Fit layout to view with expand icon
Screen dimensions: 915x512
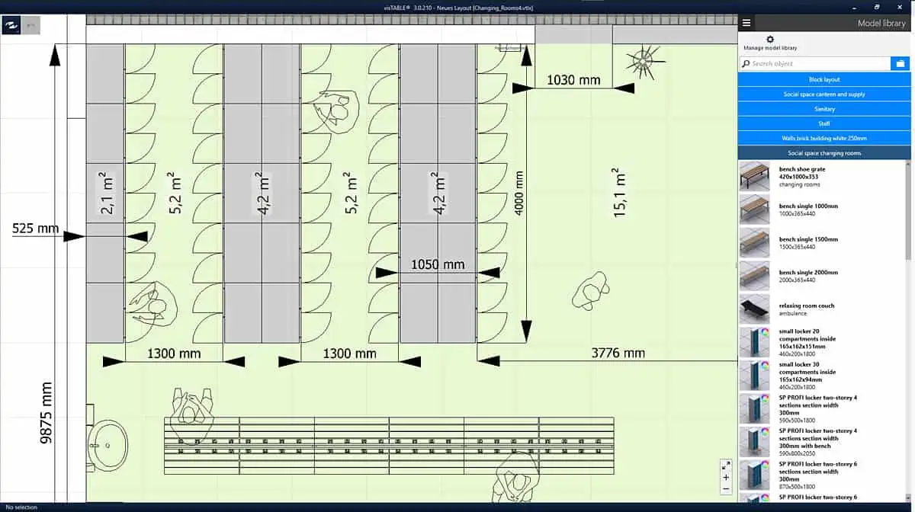click(726, 465)
